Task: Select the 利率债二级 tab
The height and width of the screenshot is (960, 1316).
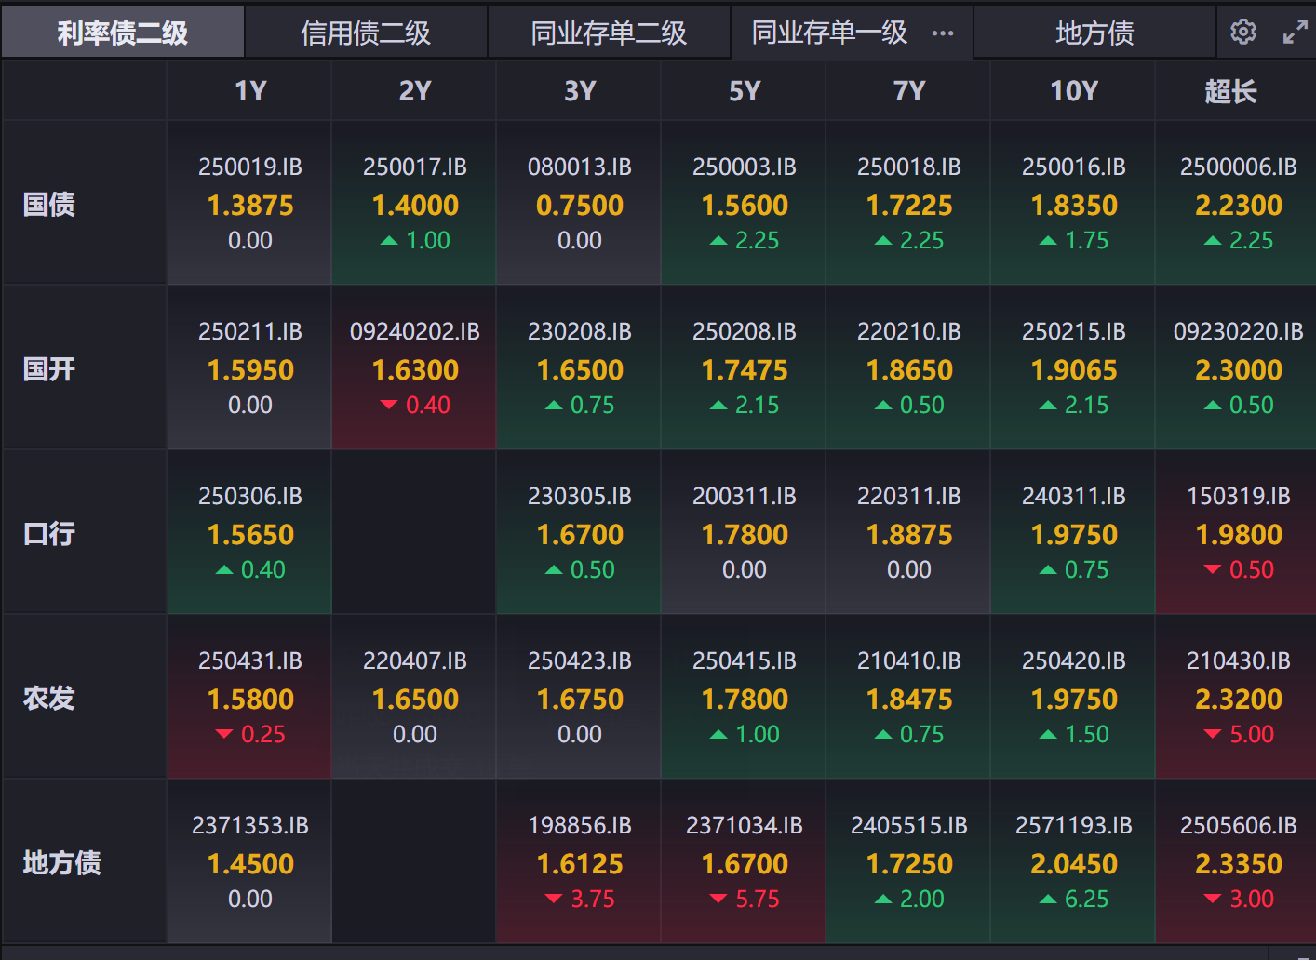Action: click(123, 33)
